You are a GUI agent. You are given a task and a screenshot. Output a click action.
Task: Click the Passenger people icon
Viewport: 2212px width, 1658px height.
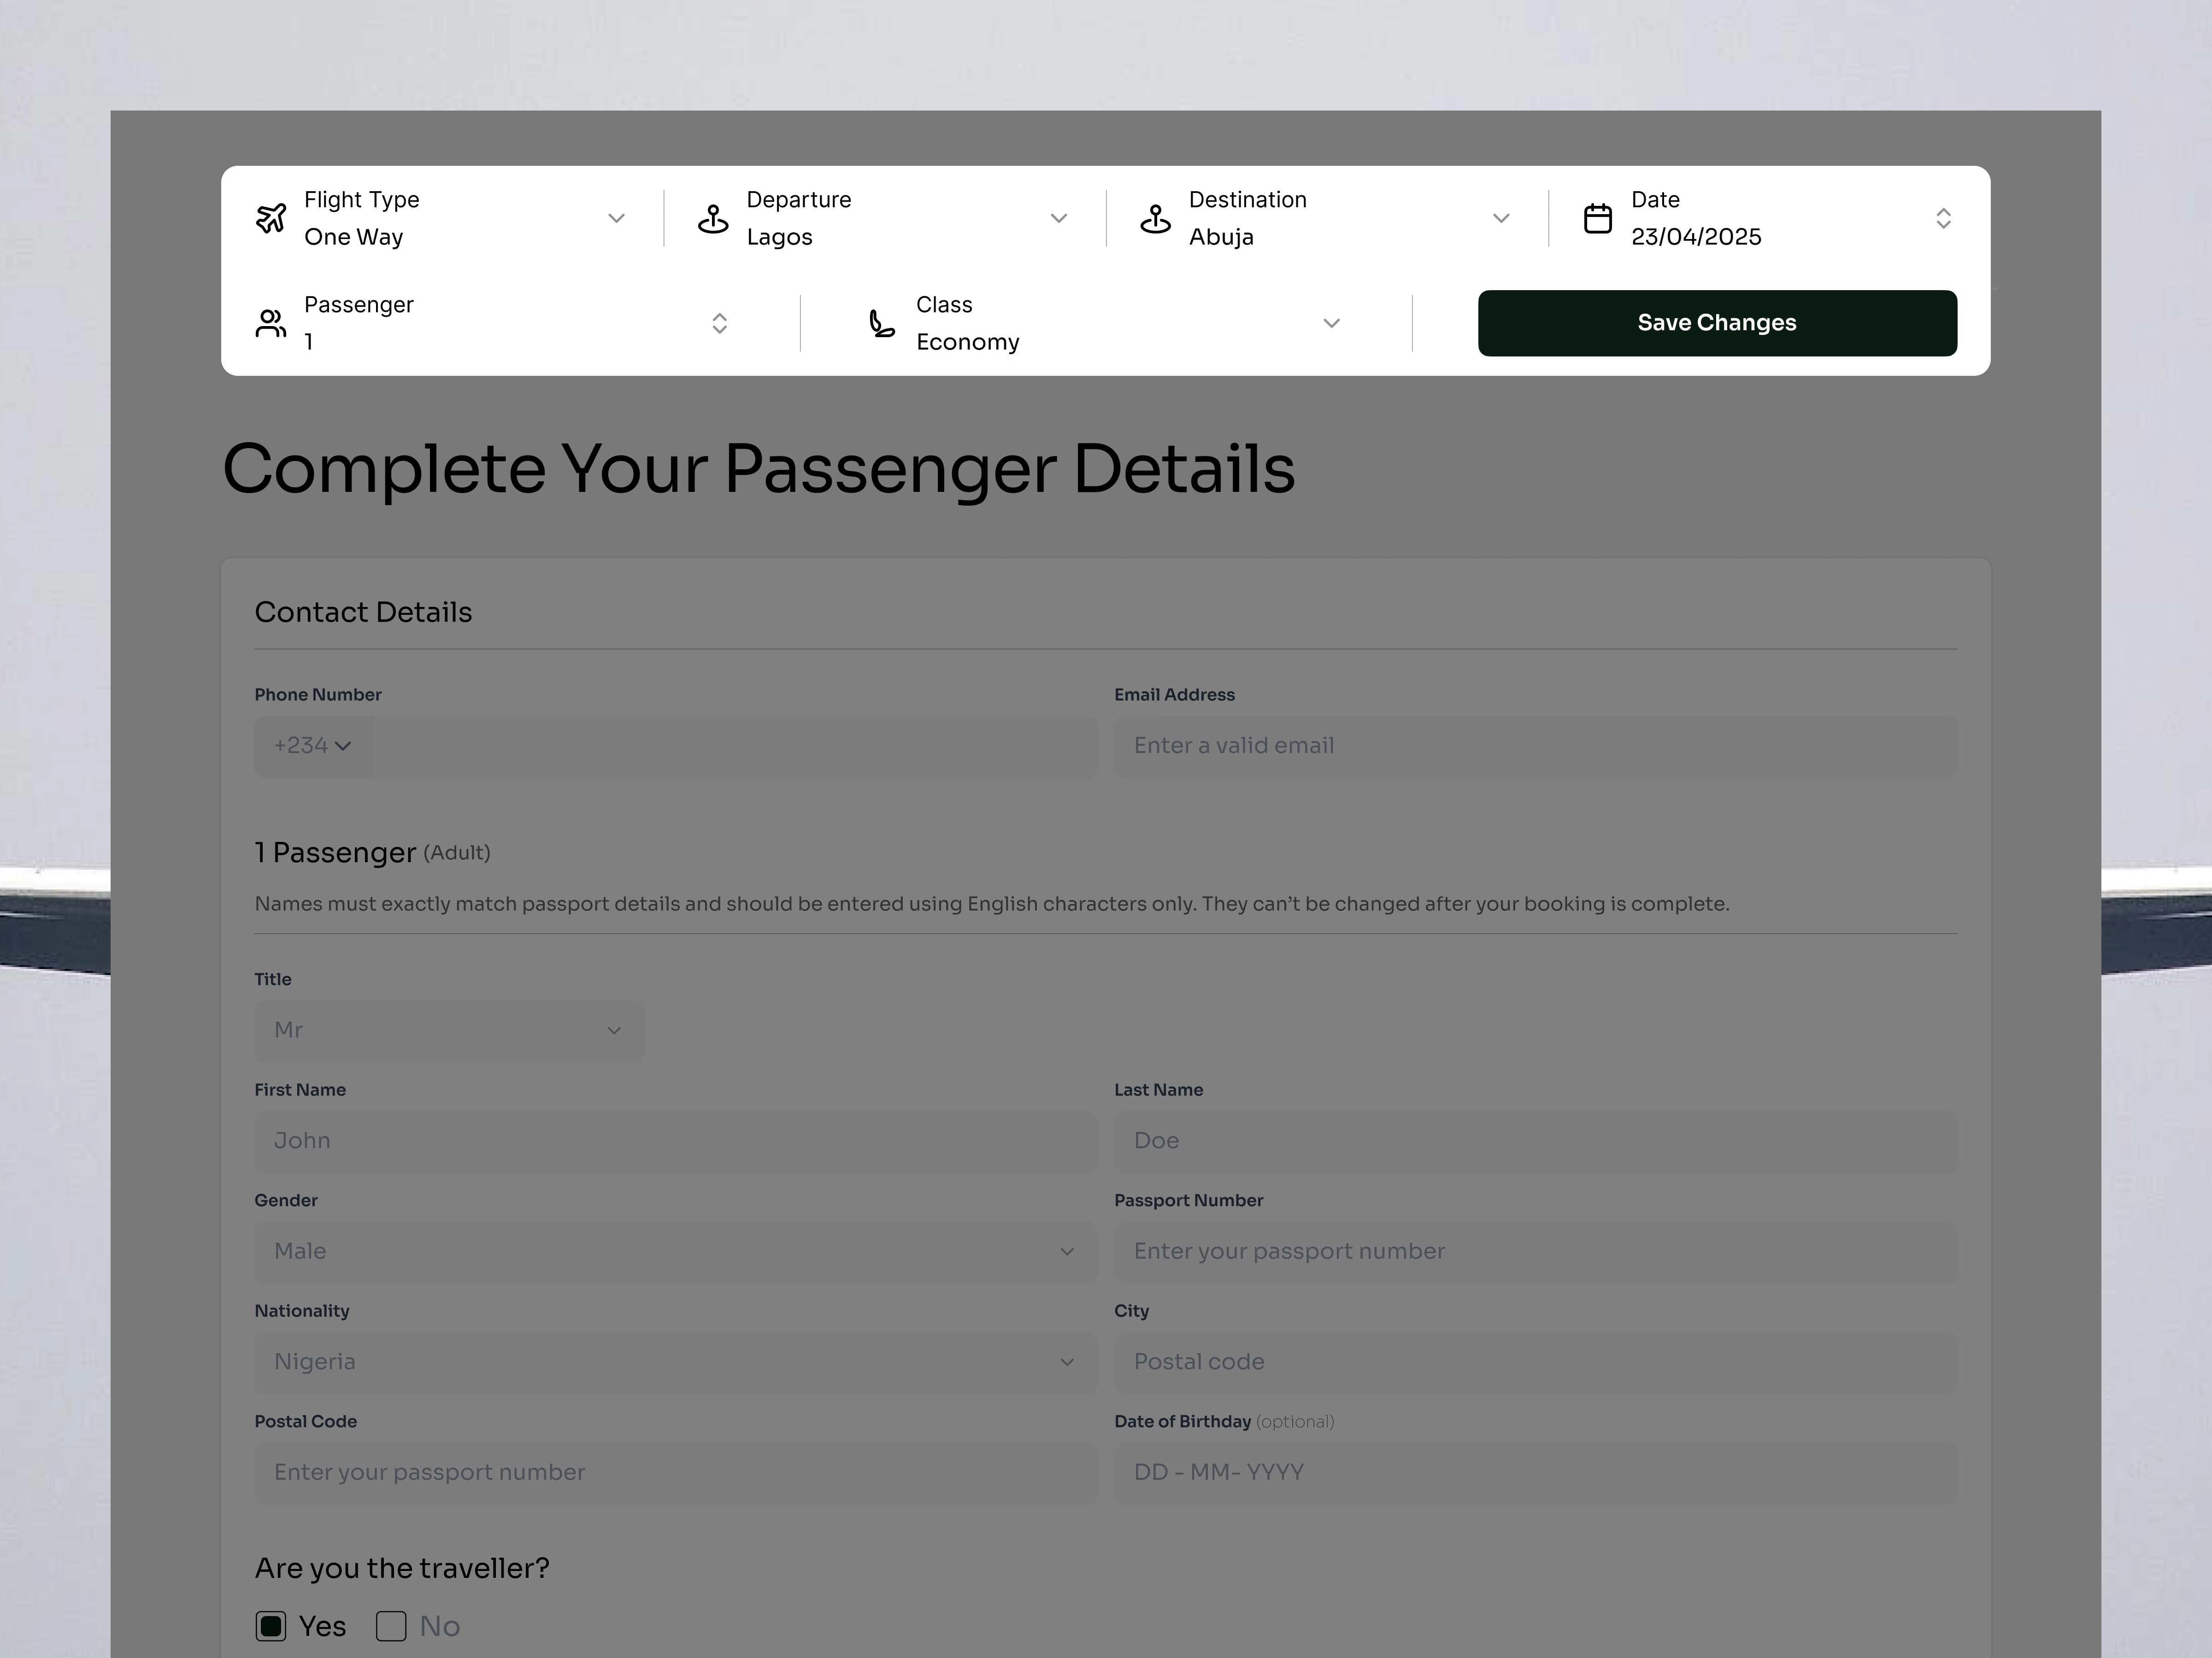[x=271, y=323]
